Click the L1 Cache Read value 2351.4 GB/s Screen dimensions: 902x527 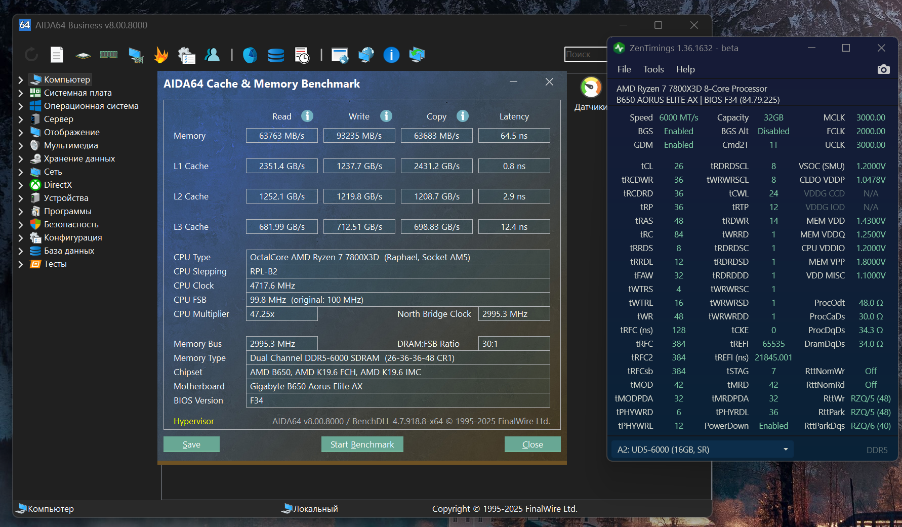coord(282,166)
